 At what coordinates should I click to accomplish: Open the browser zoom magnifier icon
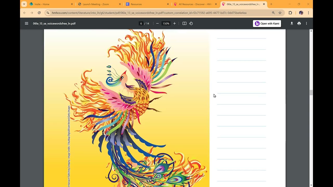pos(273,13)
